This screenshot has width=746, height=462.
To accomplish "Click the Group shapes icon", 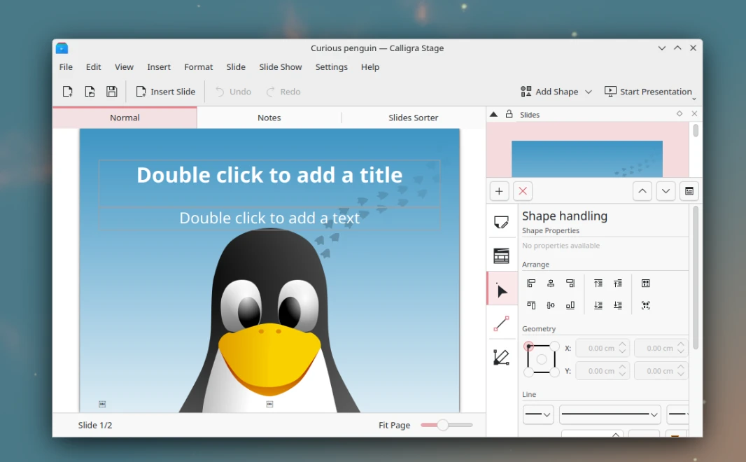I will pyautogui.click(x=646, y=283).
